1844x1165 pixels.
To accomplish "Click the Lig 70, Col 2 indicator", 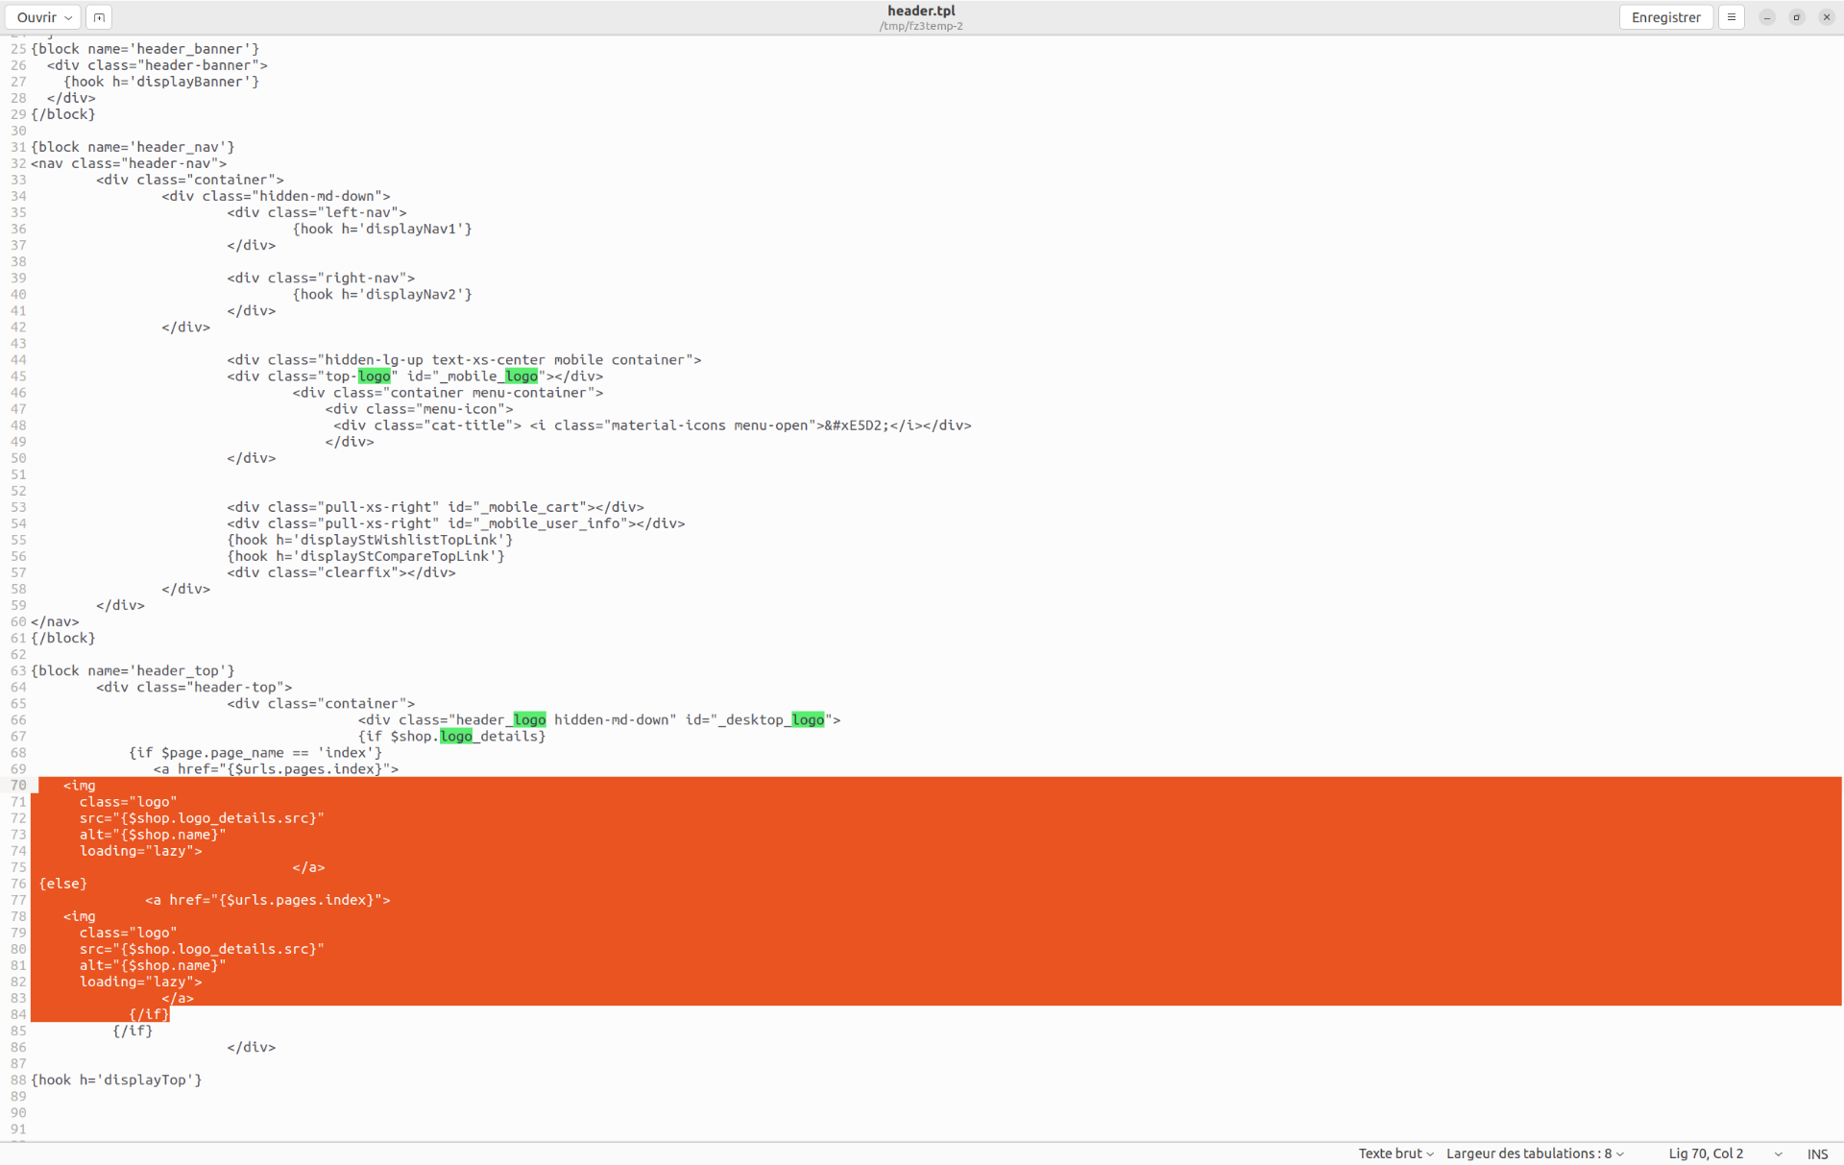I will (1706, 1153).
